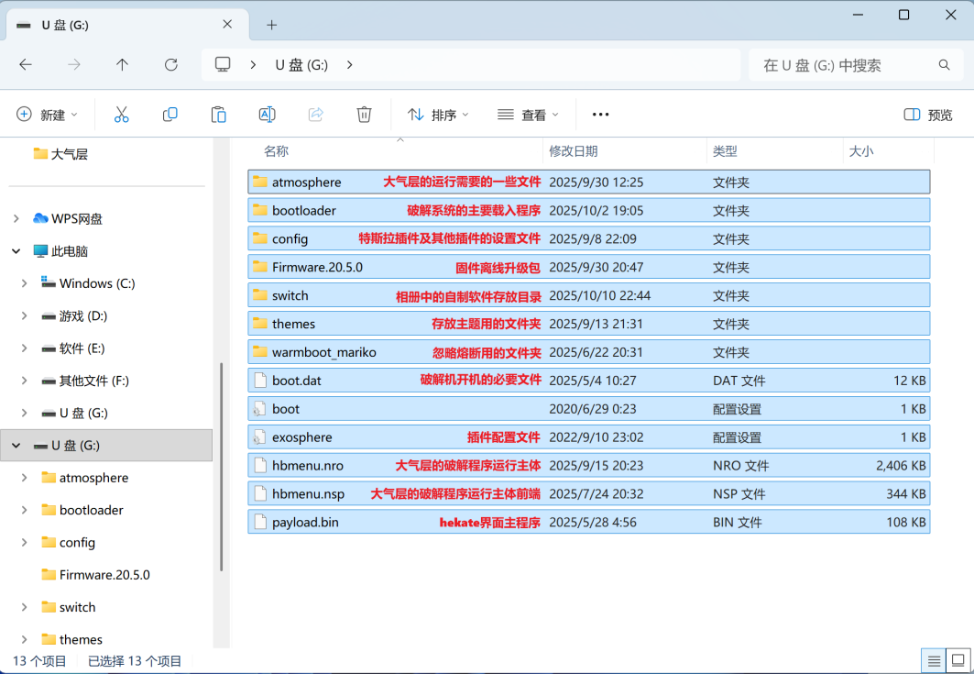Click the Delete trash can icon
Viewport: 974px width, 674px height.
coord(364,115)
